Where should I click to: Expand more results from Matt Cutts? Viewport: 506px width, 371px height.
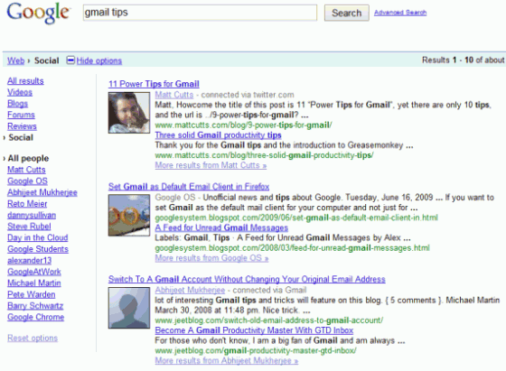pyautogui.click(x=211, y=165)
